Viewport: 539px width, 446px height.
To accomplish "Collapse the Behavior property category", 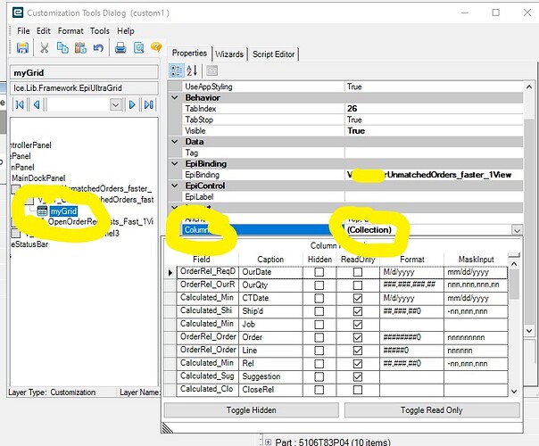I will click(x=176, y=97).
